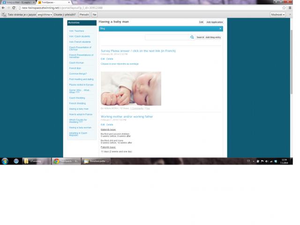Screen dimensions: 300x225
Task: Open First meeting and dating activity
Action: click(82, 79)
